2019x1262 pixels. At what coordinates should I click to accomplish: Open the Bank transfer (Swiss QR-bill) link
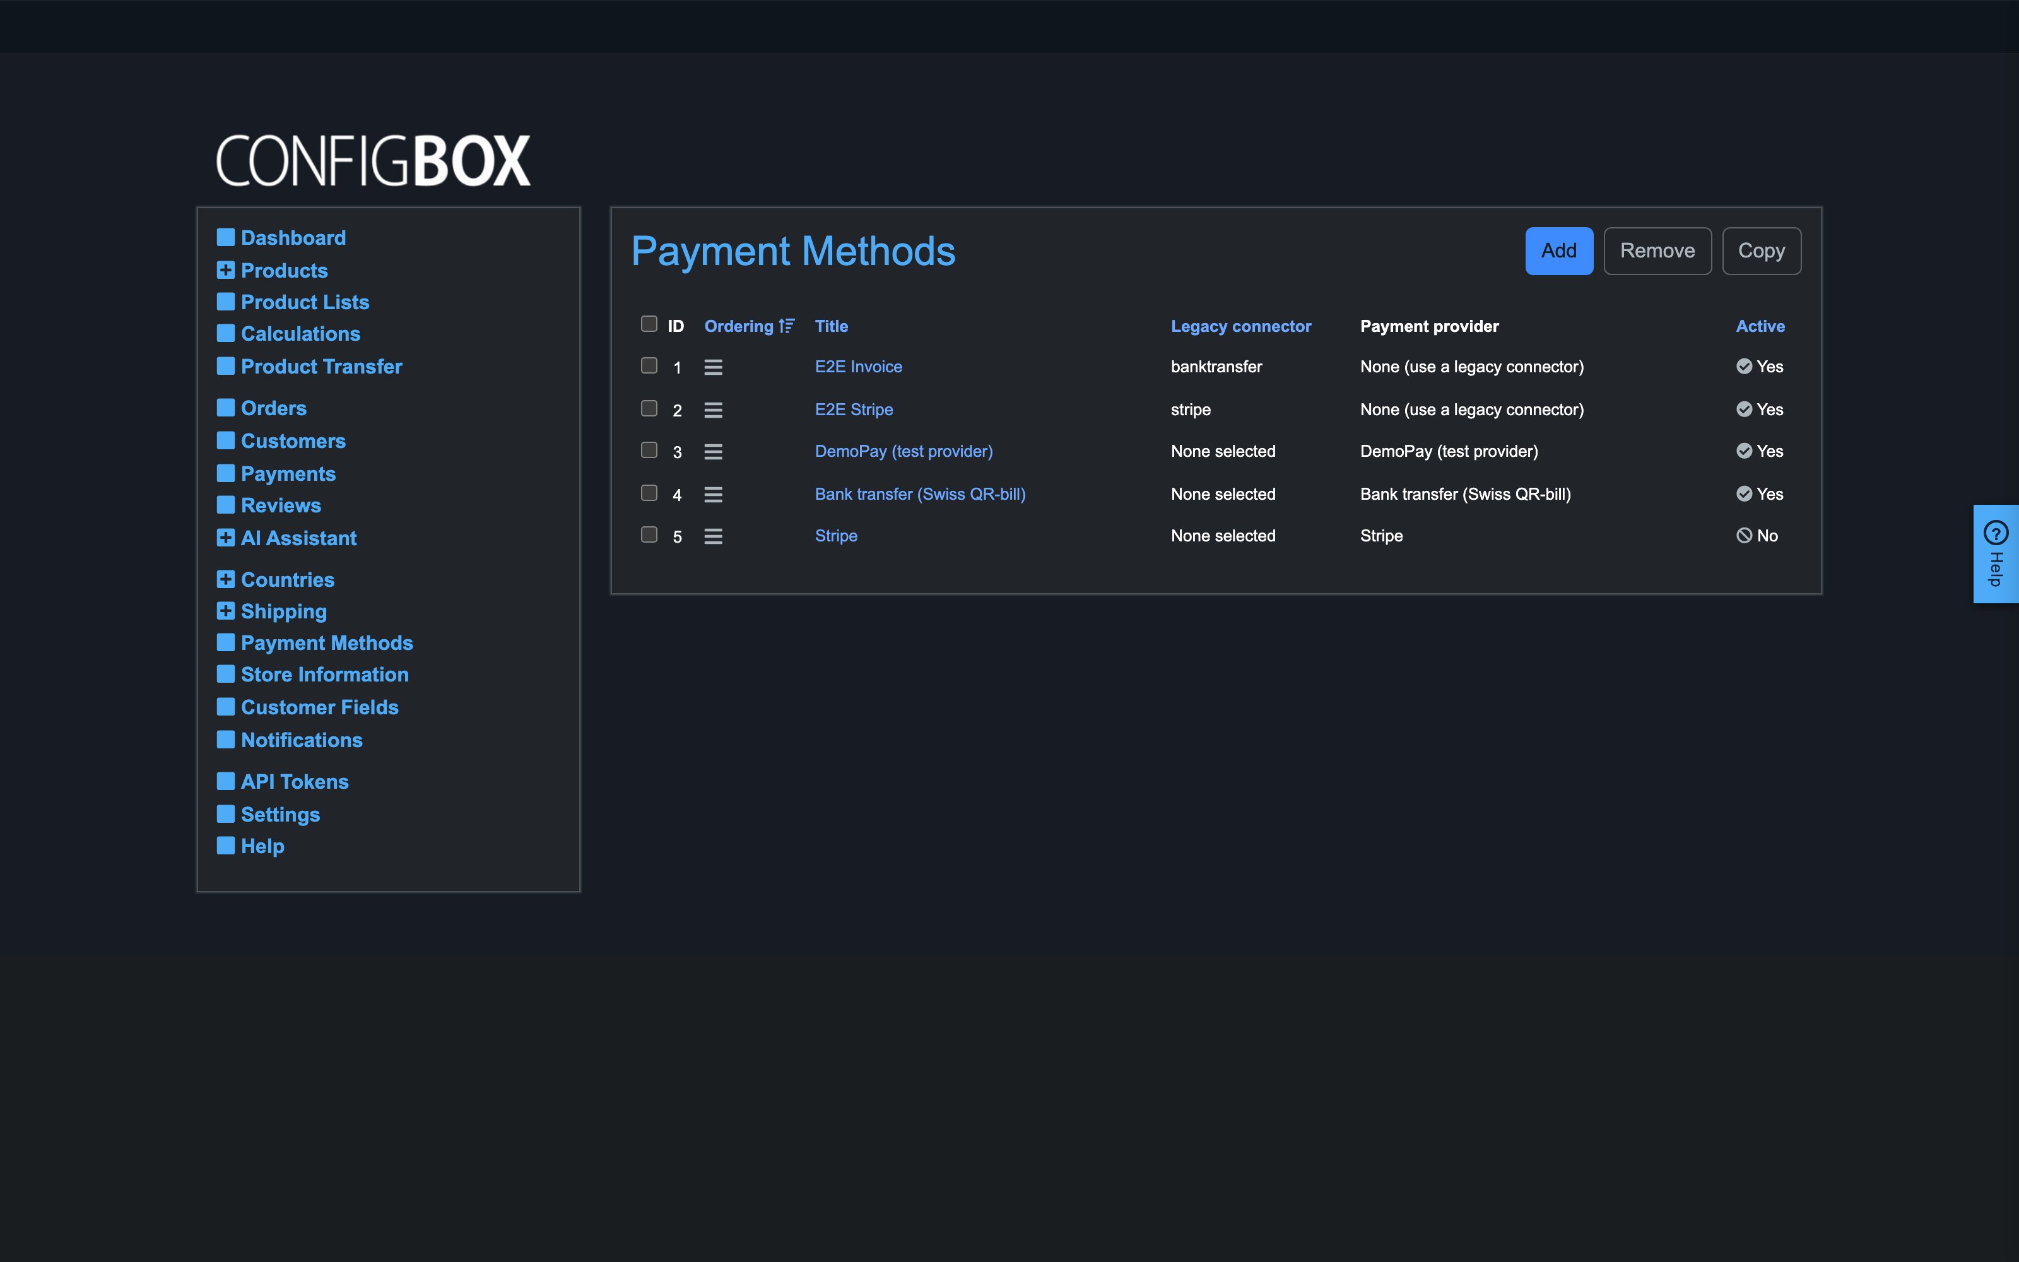pyautogui.click(x=921, y=494)
